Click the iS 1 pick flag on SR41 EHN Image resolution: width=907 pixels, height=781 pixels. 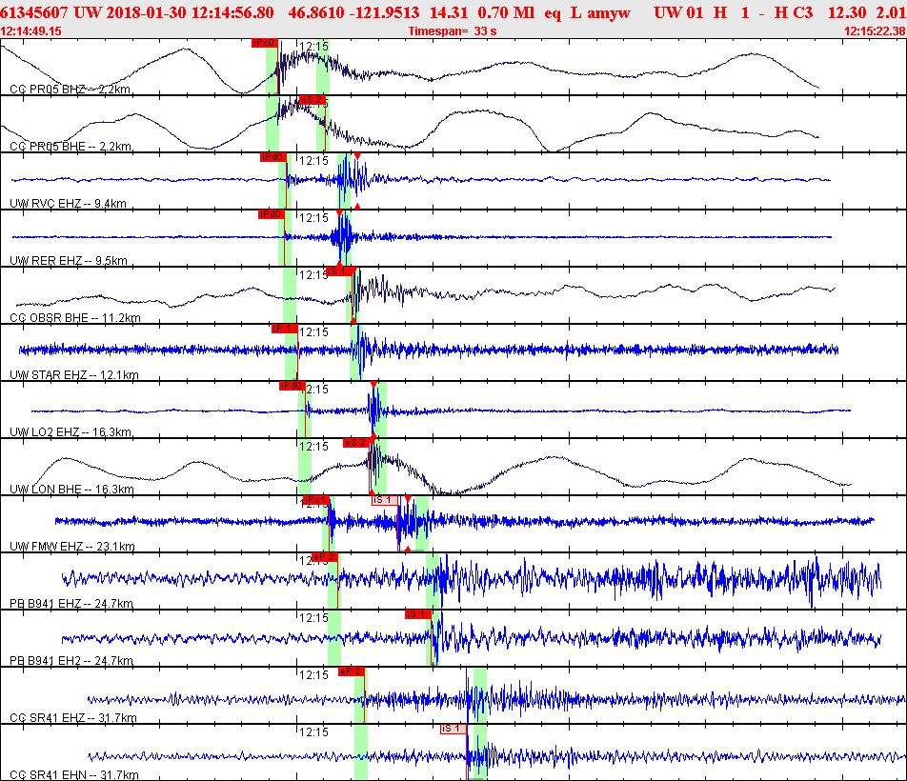(x=453, y=729)
